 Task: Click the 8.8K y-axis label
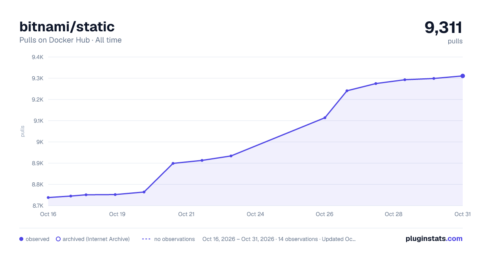coord(37,185)
